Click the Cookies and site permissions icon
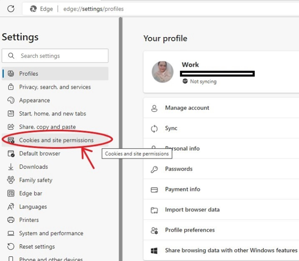Screen dimensions: 299x261 (11, 140)
